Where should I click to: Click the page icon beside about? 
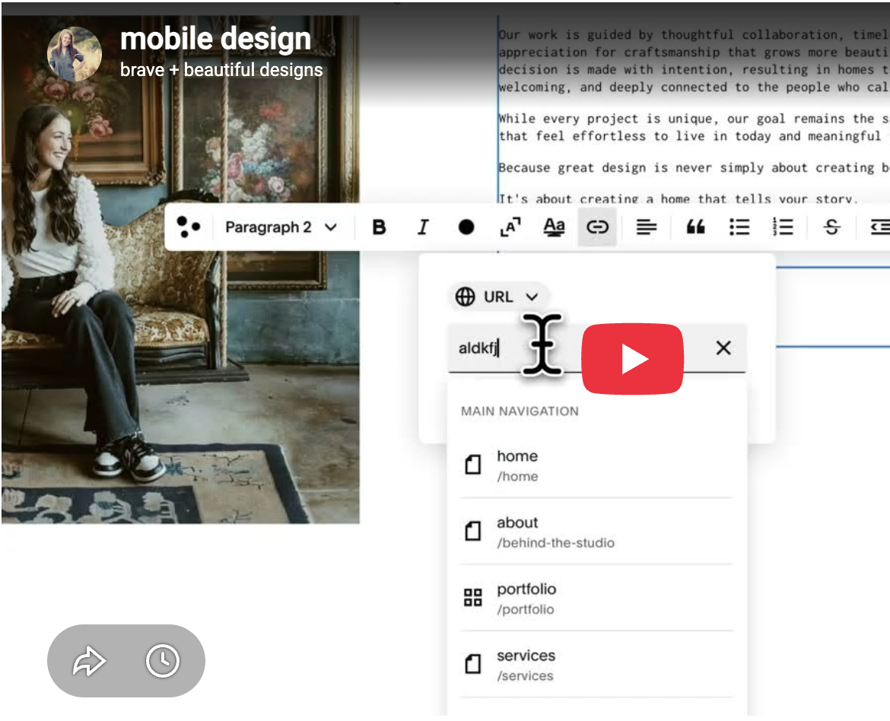click(473, 531)
